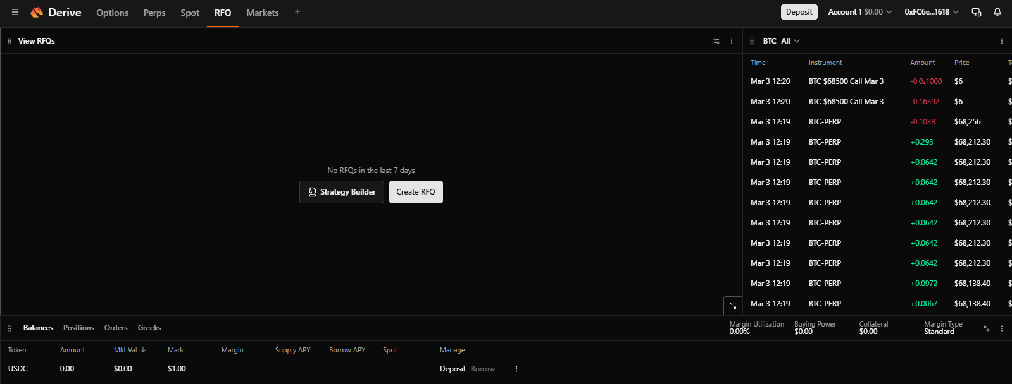Image resolution: width=1012 pixels, height=384 pixels.
Task: Open the Strategy Builder
Action: point(342,192)
